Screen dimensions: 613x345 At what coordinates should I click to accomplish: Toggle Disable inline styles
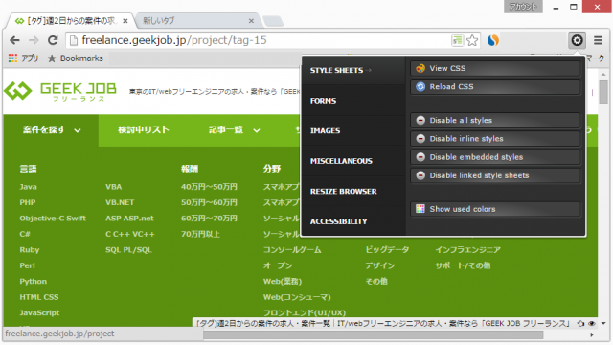click(495, 138)
